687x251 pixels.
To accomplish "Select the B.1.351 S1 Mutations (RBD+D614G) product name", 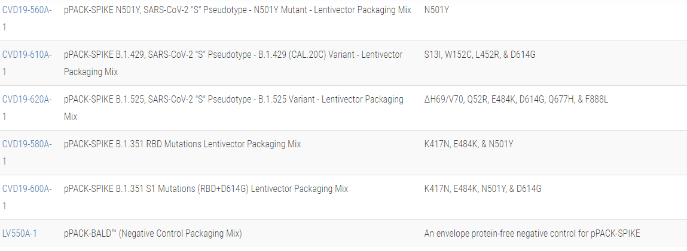I will [206, 189].
